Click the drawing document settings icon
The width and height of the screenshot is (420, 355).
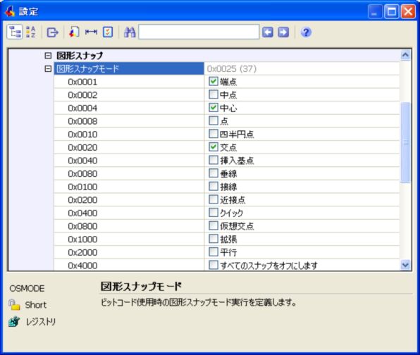74,32
